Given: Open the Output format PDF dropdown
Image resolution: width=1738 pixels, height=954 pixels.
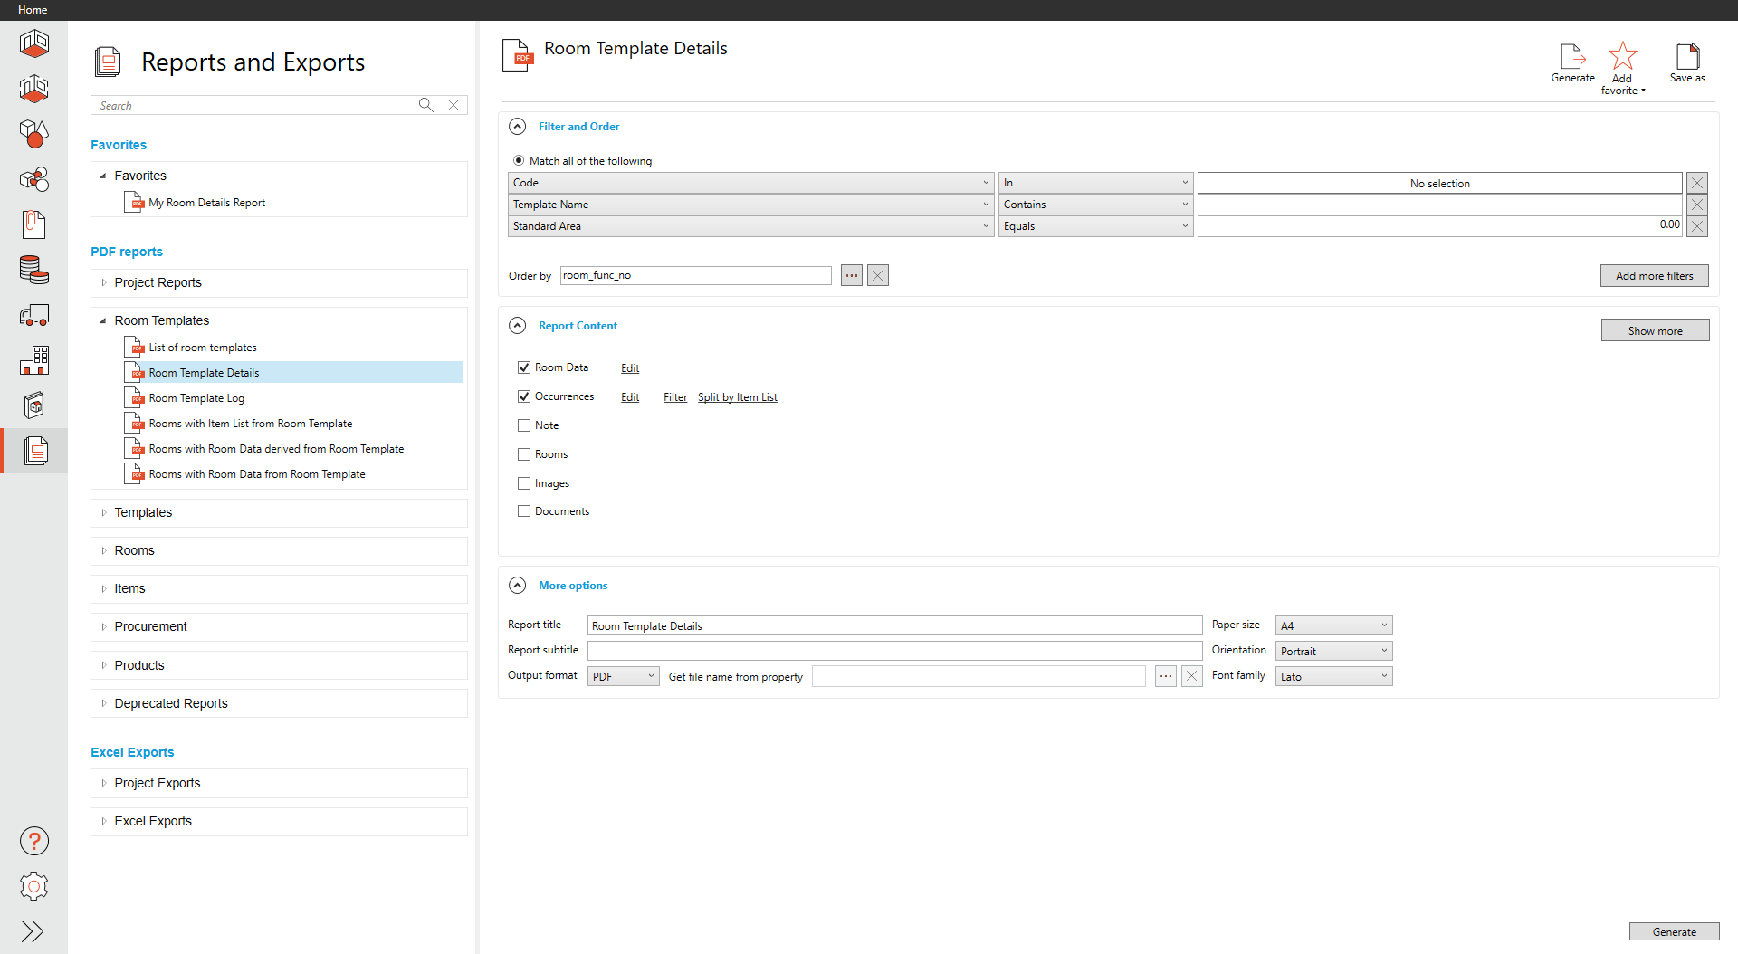Looking at the screenshot, I should pyautogui.click(x=623, y=676).
